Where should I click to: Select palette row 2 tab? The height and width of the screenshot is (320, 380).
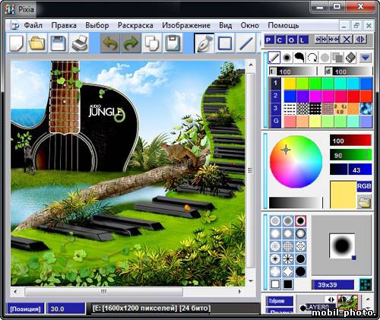point(275,96)
